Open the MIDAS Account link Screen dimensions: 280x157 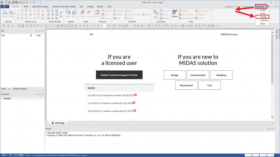[x=229, y=34]
